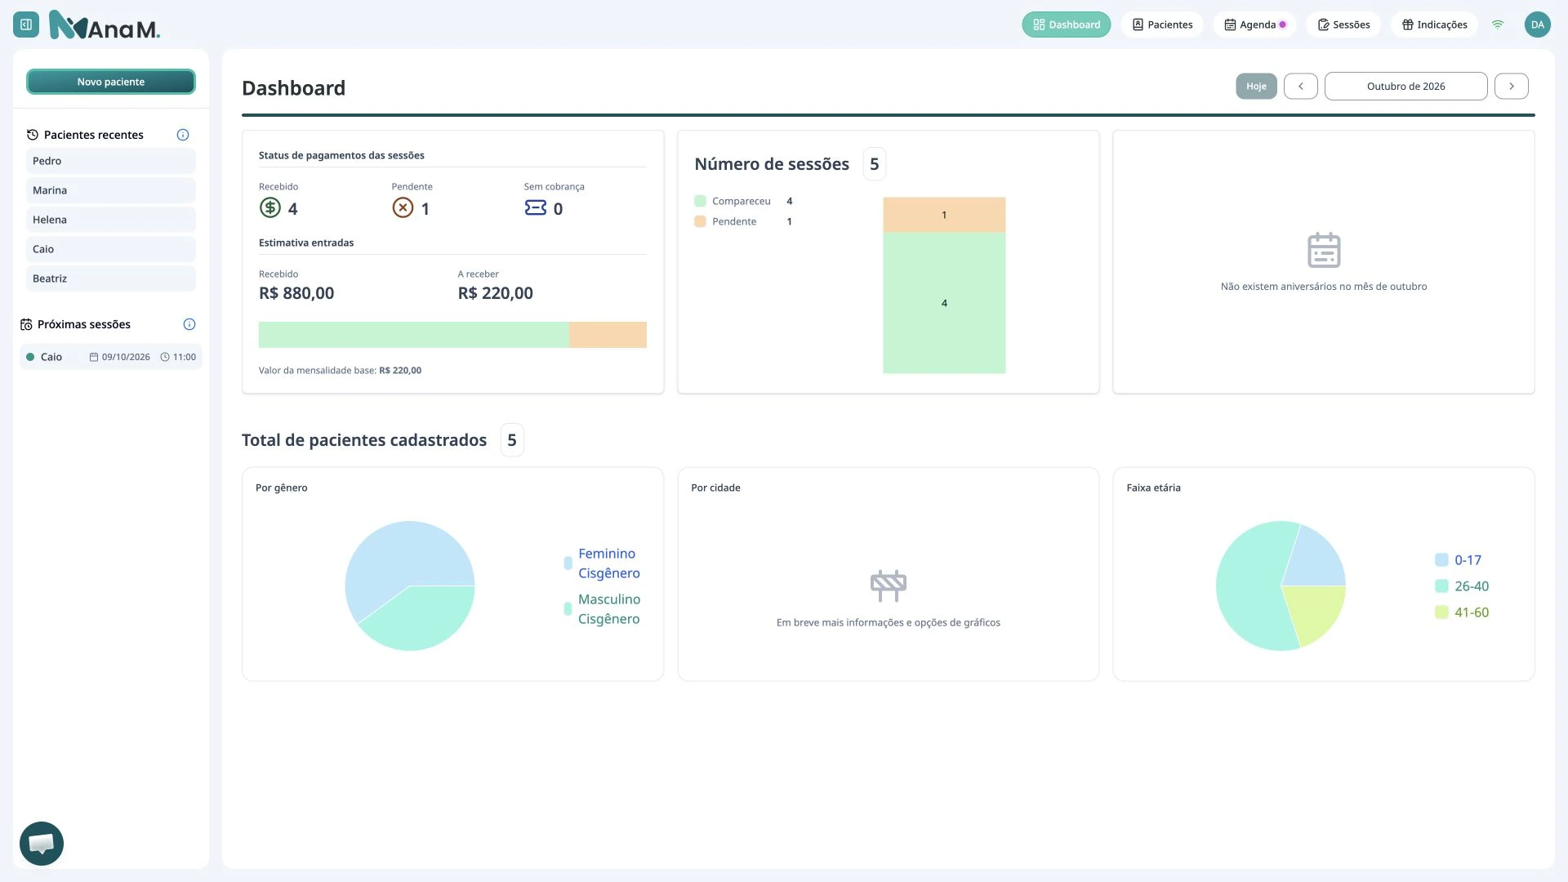
Task: Click the Recebido dollar icon
Action: pos(270,207)
